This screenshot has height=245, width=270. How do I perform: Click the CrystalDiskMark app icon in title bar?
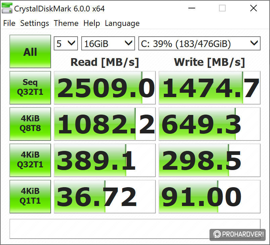click(x=7, y=8)
